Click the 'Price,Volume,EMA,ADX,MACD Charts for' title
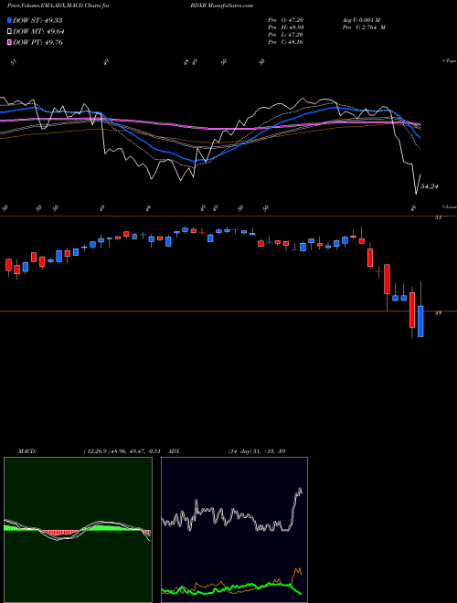Image resolution: width=457 pixels, height=603 pixels. (x=58, y=5)
